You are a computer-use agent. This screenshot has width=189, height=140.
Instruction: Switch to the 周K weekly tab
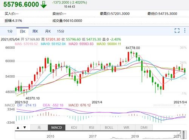point(35,31)
